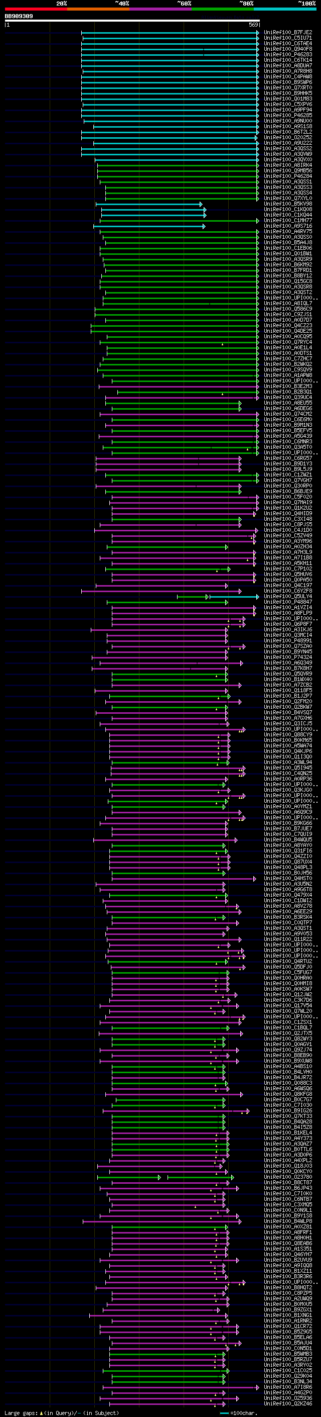Click the query end position 569
Screen dimensions: 321x1417
click(x=253, y=25)
